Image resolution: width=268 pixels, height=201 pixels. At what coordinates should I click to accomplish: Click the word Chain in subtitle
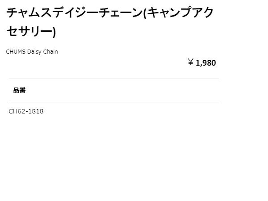50,51
